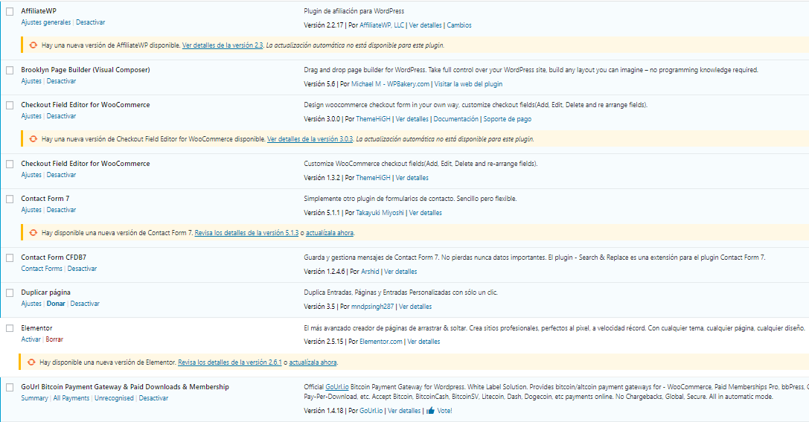Select the Brooklyn Page Builder checkbox
This screenshot has height=422, width=809.
point(10,70)
